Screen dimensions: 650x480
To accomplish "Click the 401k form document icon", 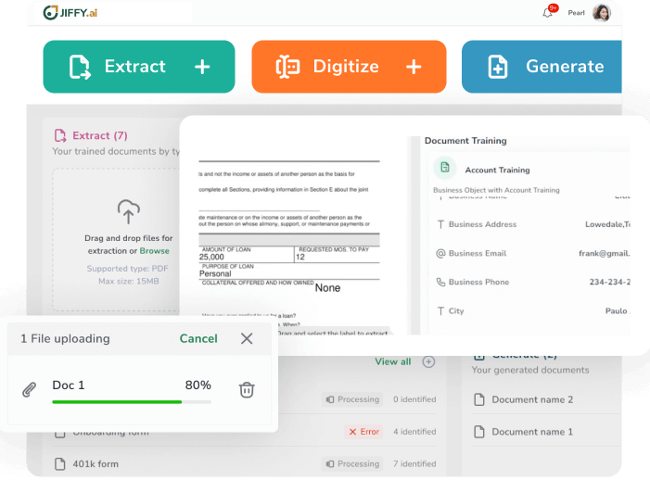I will tap(60, 464).
